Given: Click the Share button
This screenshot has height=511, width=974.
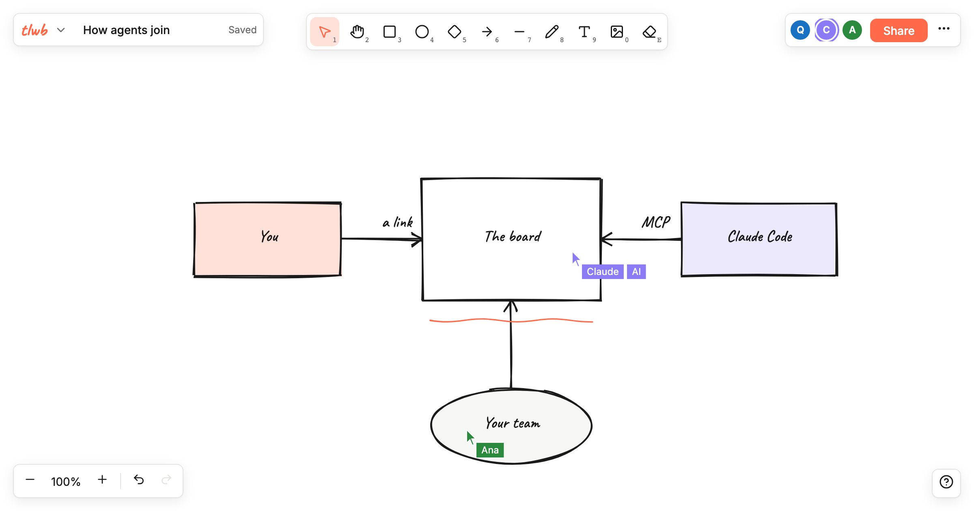Looking at the screenshot, I should [899, 30].
